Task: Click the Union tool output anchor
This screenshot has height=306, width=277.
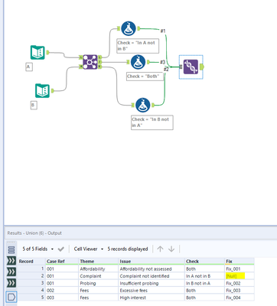Action: [x=202, y=67]
